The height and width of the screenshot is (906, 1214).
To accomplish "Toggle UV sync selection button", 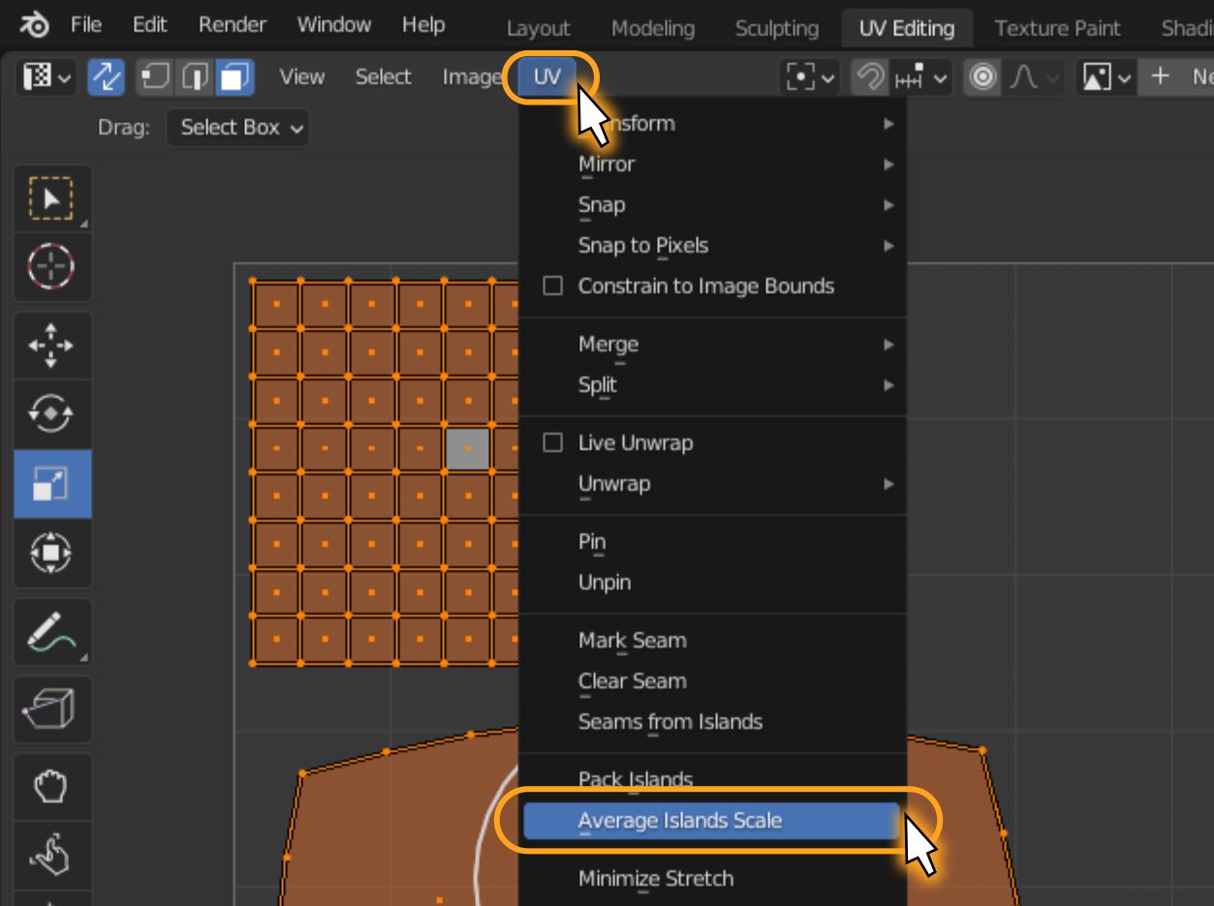I will 106,77.
